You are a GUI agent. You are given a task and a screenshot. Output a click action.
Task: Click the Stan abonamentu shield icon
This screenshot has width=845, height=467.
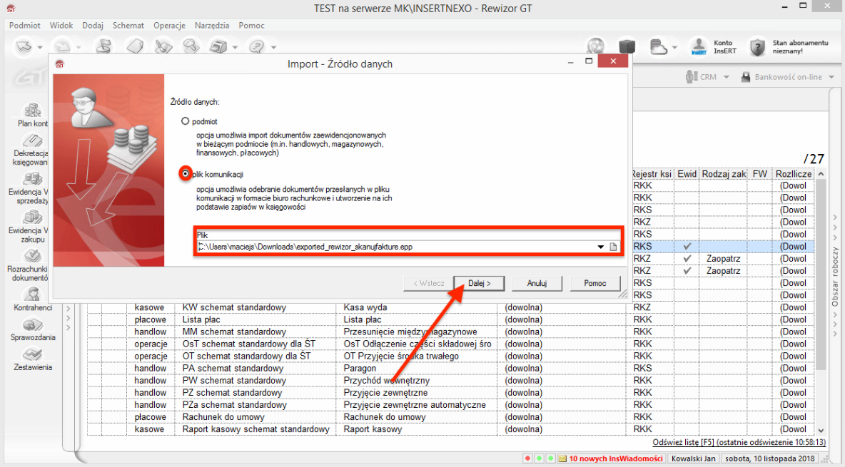pos(757,47)
